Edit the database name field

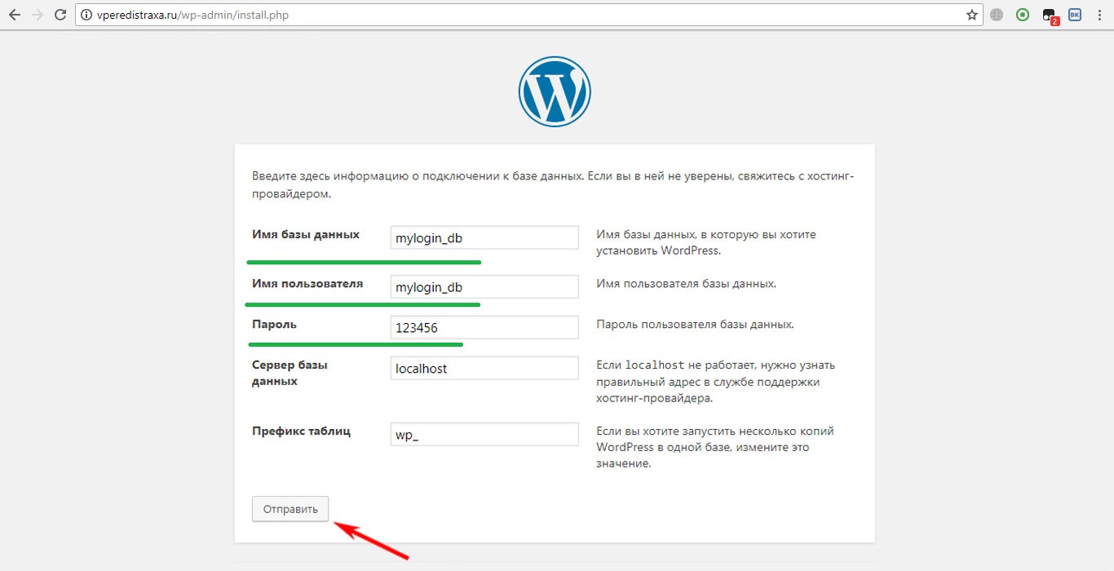(x=484, y=238)
